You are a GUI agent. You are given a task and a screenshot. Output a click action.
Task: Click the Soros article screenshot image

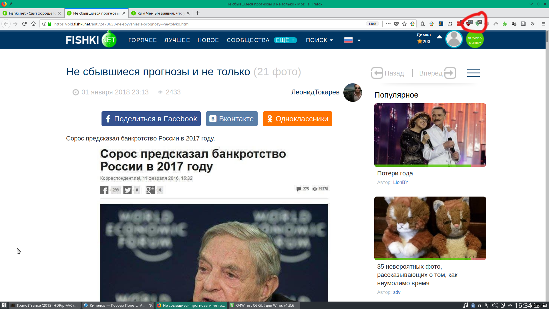214,224
